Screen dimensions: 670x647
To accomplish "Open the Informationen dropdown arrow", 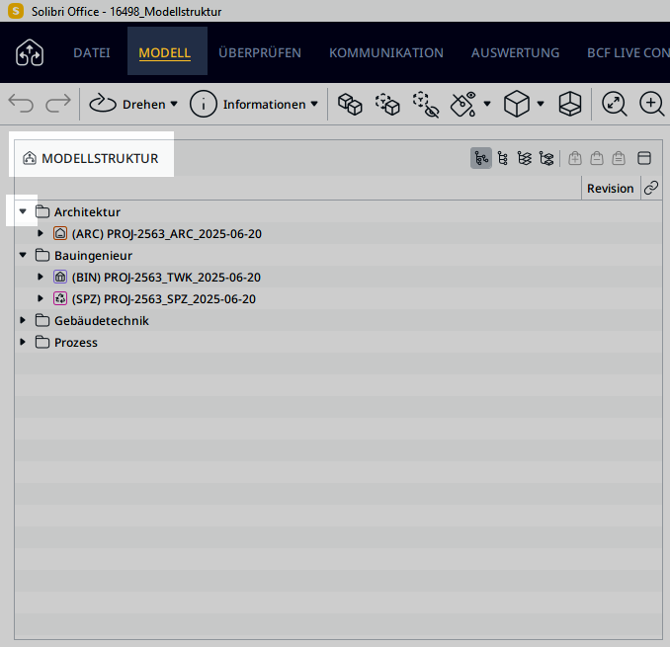I will 314,104.
